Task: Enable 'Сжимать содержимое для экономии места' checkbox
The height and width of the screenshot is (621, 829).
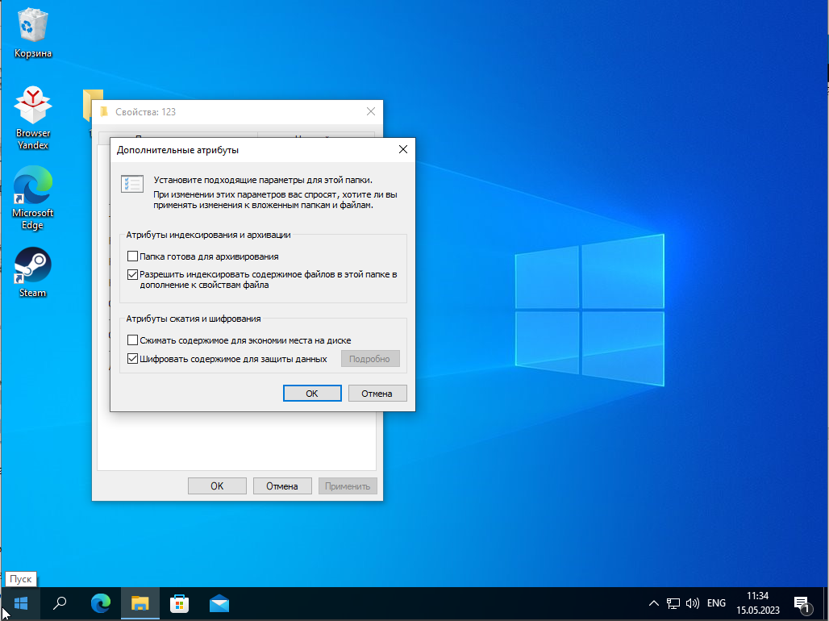Action: tap(133, 340)
